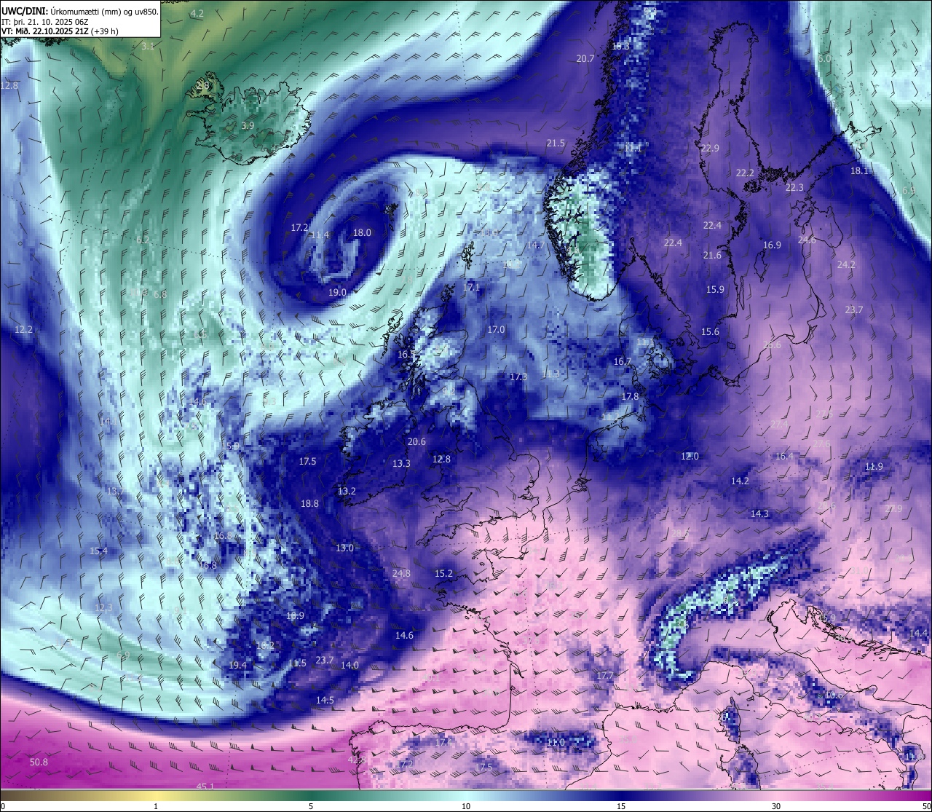Click the map value '15.6'
The height and width of the screenshot is (812, 932).
coord(710,331)
